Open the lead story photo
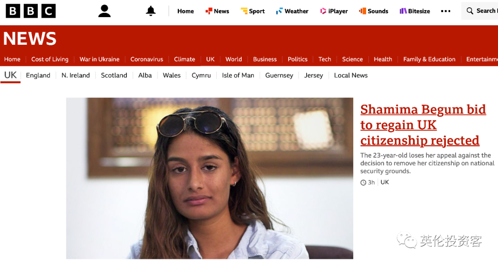Viewport: 498px width, 263px height. coord(210,178)
